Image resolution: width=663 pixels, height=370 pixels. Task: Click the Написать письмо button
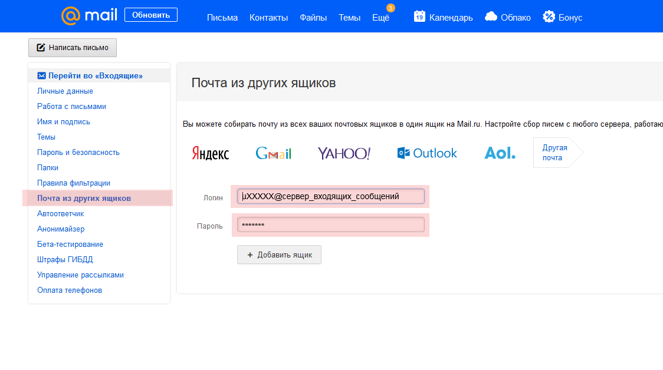73,48
